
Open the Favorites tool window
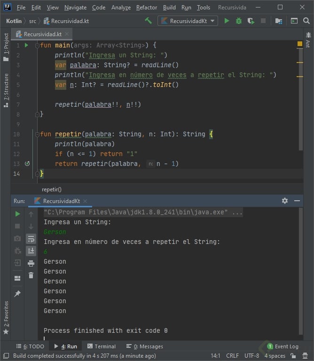[6, 317]
